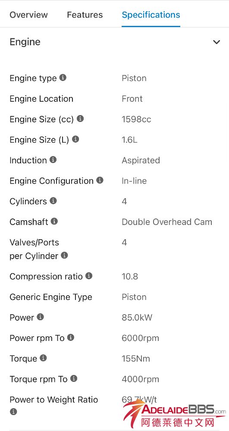Collapse the Engine section chevron

[216, 42]
